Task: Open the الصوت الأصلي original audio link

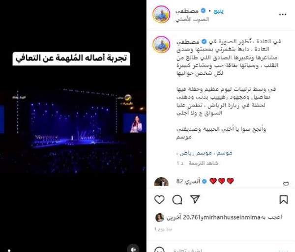Action: point(192,19)
